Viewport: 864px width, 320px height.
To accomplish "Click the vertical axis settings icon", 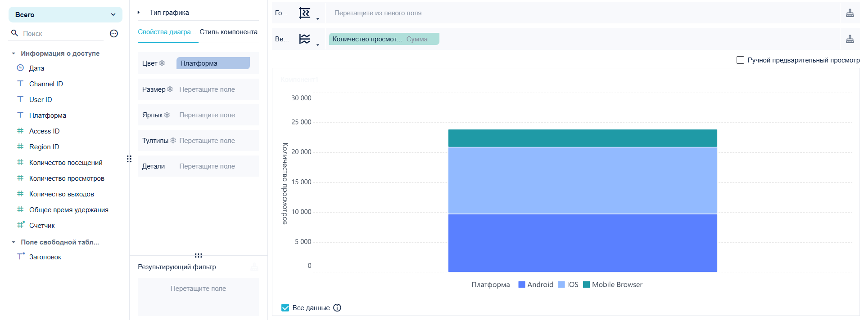I will (x=305, y=39).
